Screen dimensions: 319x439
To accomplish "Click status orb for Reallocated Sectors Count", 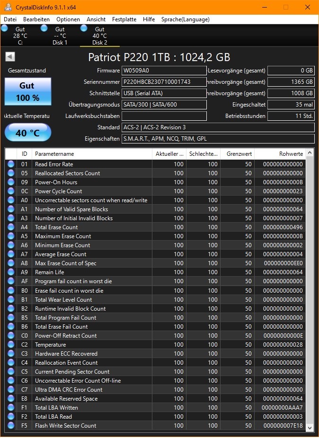I will pyautogui.click(x=11, y=173).
